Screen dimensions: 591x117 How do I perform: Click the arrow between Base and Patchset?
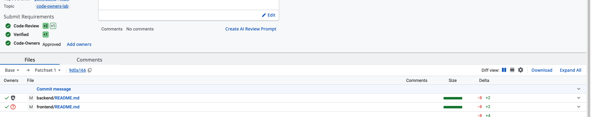click(x=28, y=70)
